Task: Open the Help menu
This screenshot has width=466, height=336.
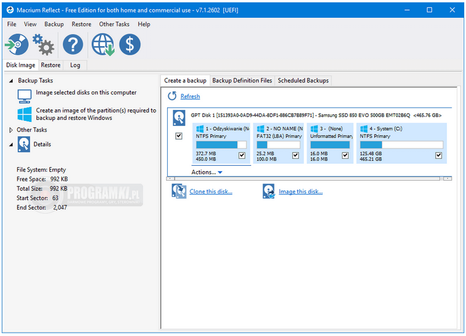Action: tap(144, 24)
